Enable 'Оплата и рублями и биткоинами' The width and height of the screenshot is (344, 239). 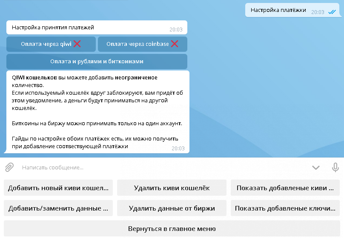click(x=97, y=61)
